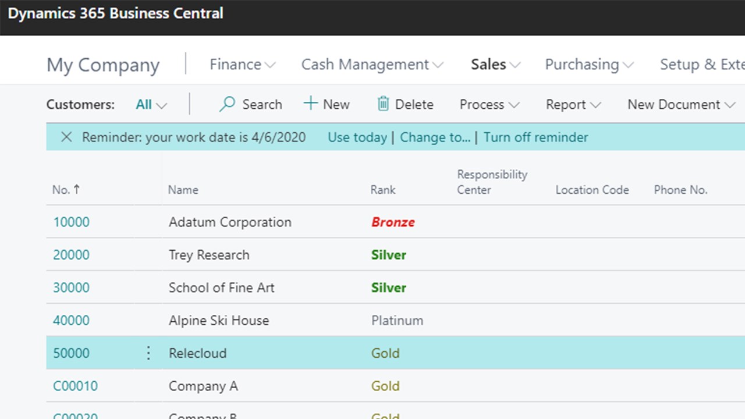Click the 'Change to...' link

pos(435,137)
